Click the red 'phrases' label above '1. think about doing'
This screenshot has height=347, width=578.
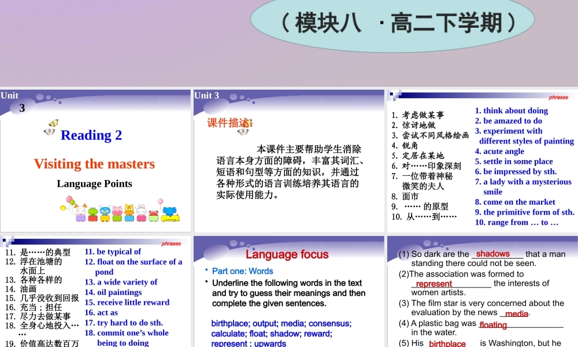(x=558, y=97)
